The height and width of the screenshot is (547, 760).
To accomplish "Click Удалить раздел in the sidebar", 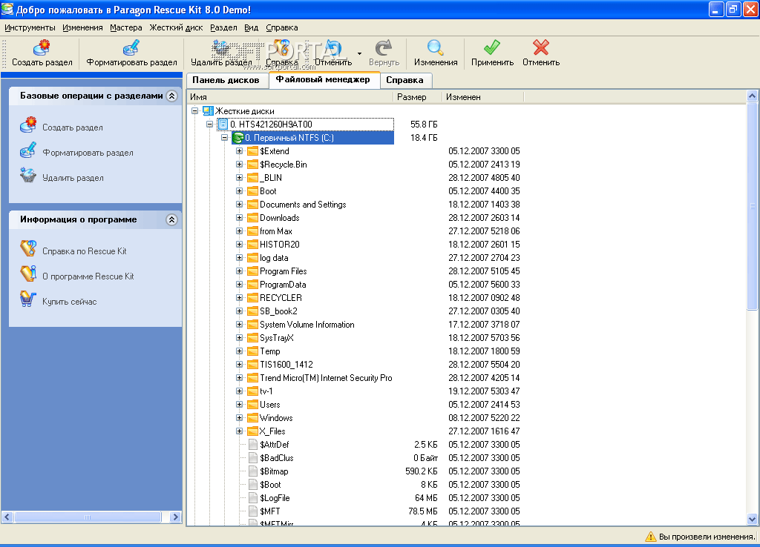I will [x=73, y=178].
